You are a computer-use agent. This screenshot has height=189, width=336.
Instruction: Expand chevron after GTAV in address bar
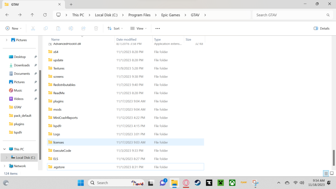[205, 15]
